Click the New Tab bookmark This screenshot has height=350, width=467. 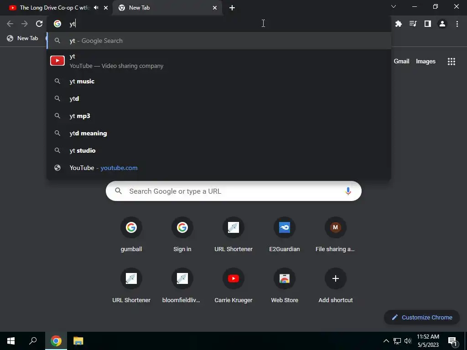click(x=23, y=38)
